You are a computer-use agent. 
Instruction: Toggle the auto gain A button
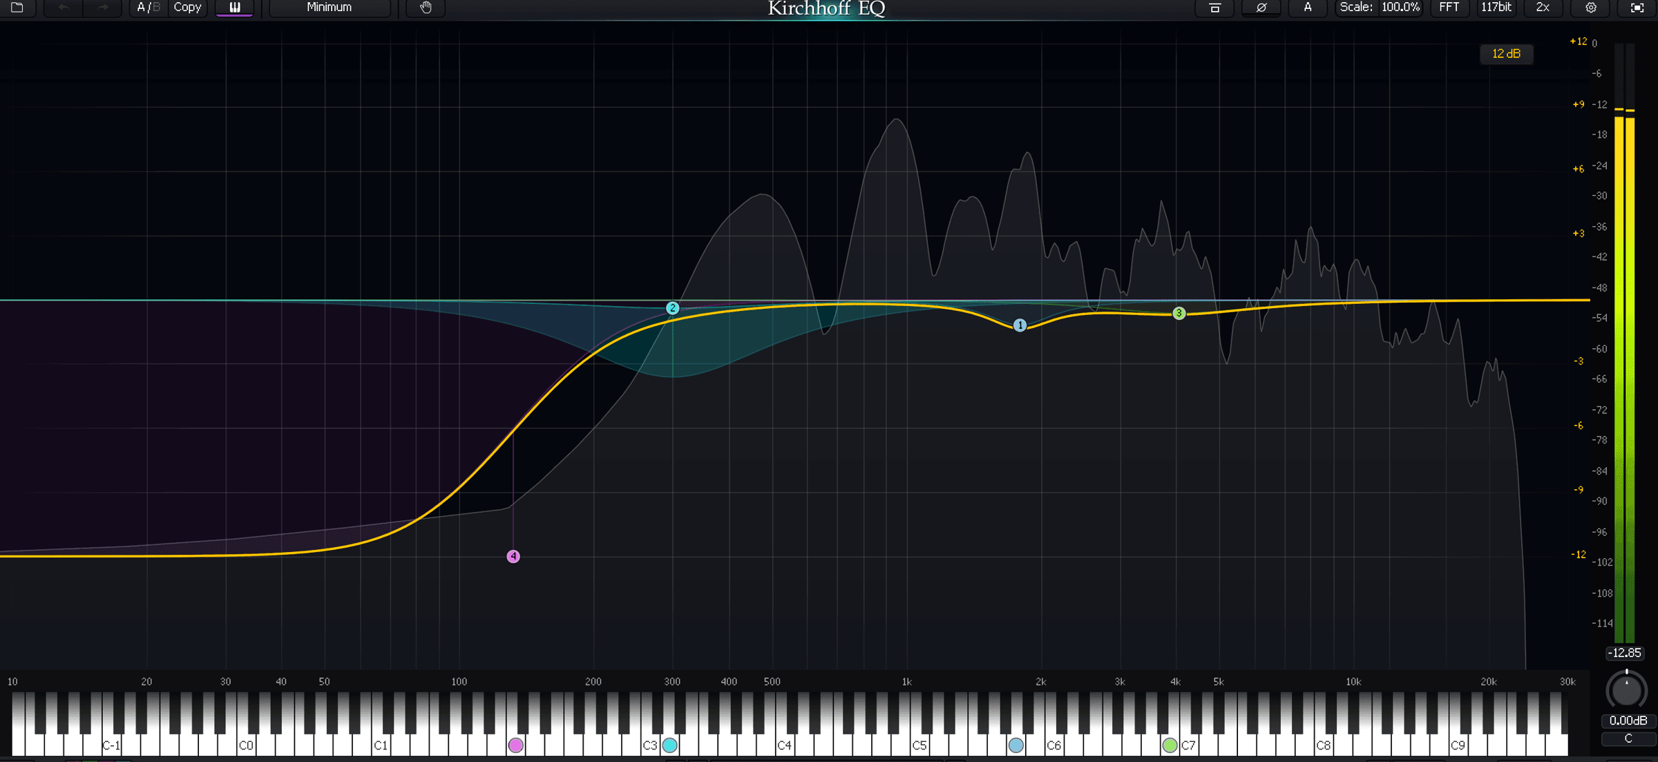point(1308,8)
